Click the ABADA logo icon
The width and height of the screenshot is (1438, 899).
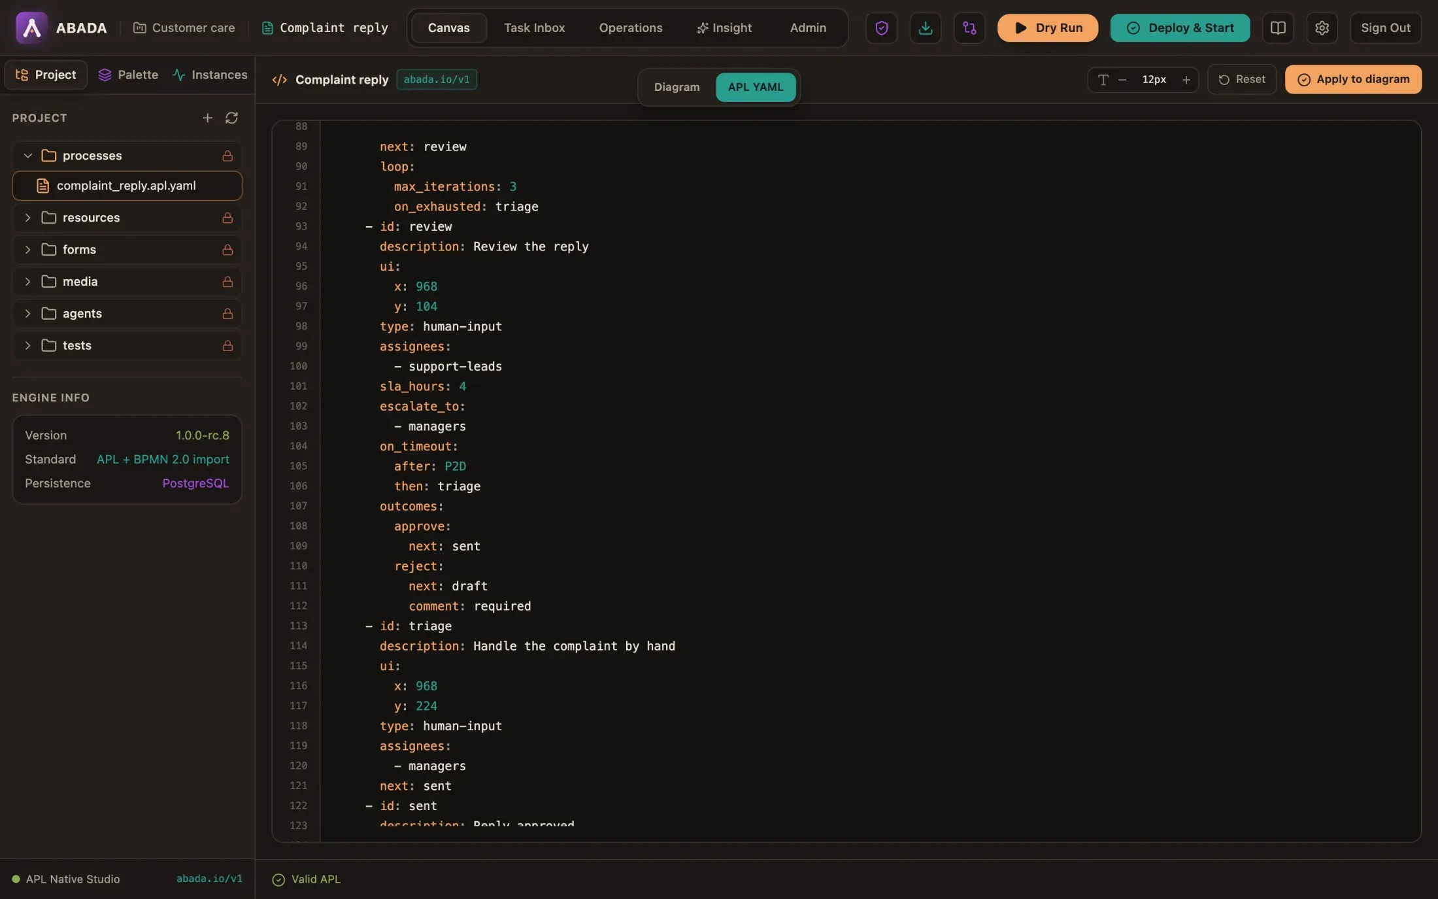31,27
